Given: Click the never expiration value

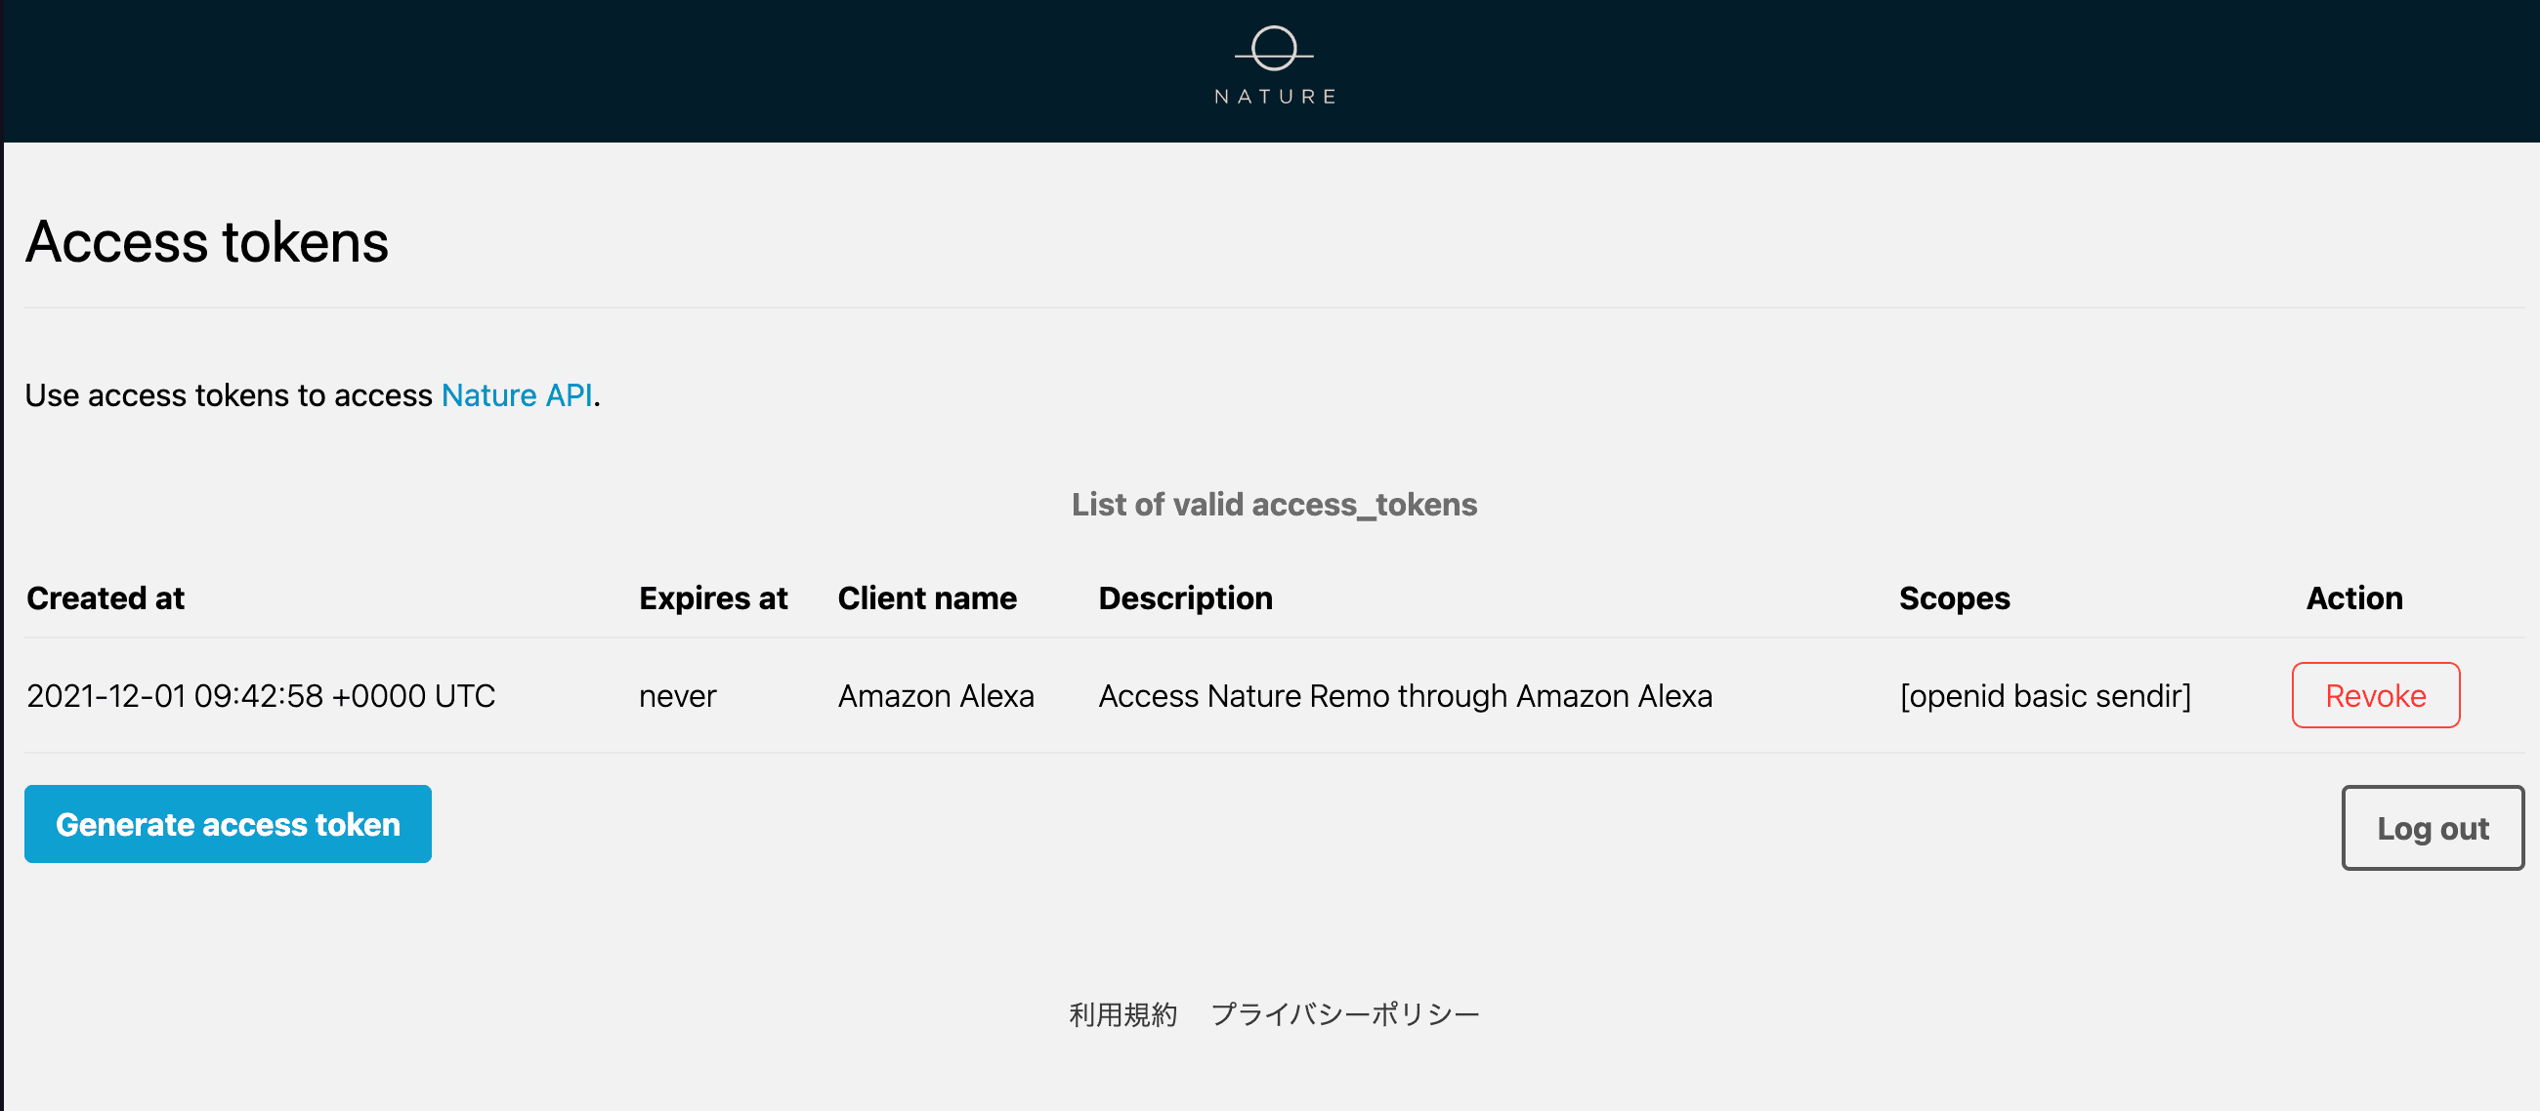Looking at the screenshot, I should pos(677,696).
